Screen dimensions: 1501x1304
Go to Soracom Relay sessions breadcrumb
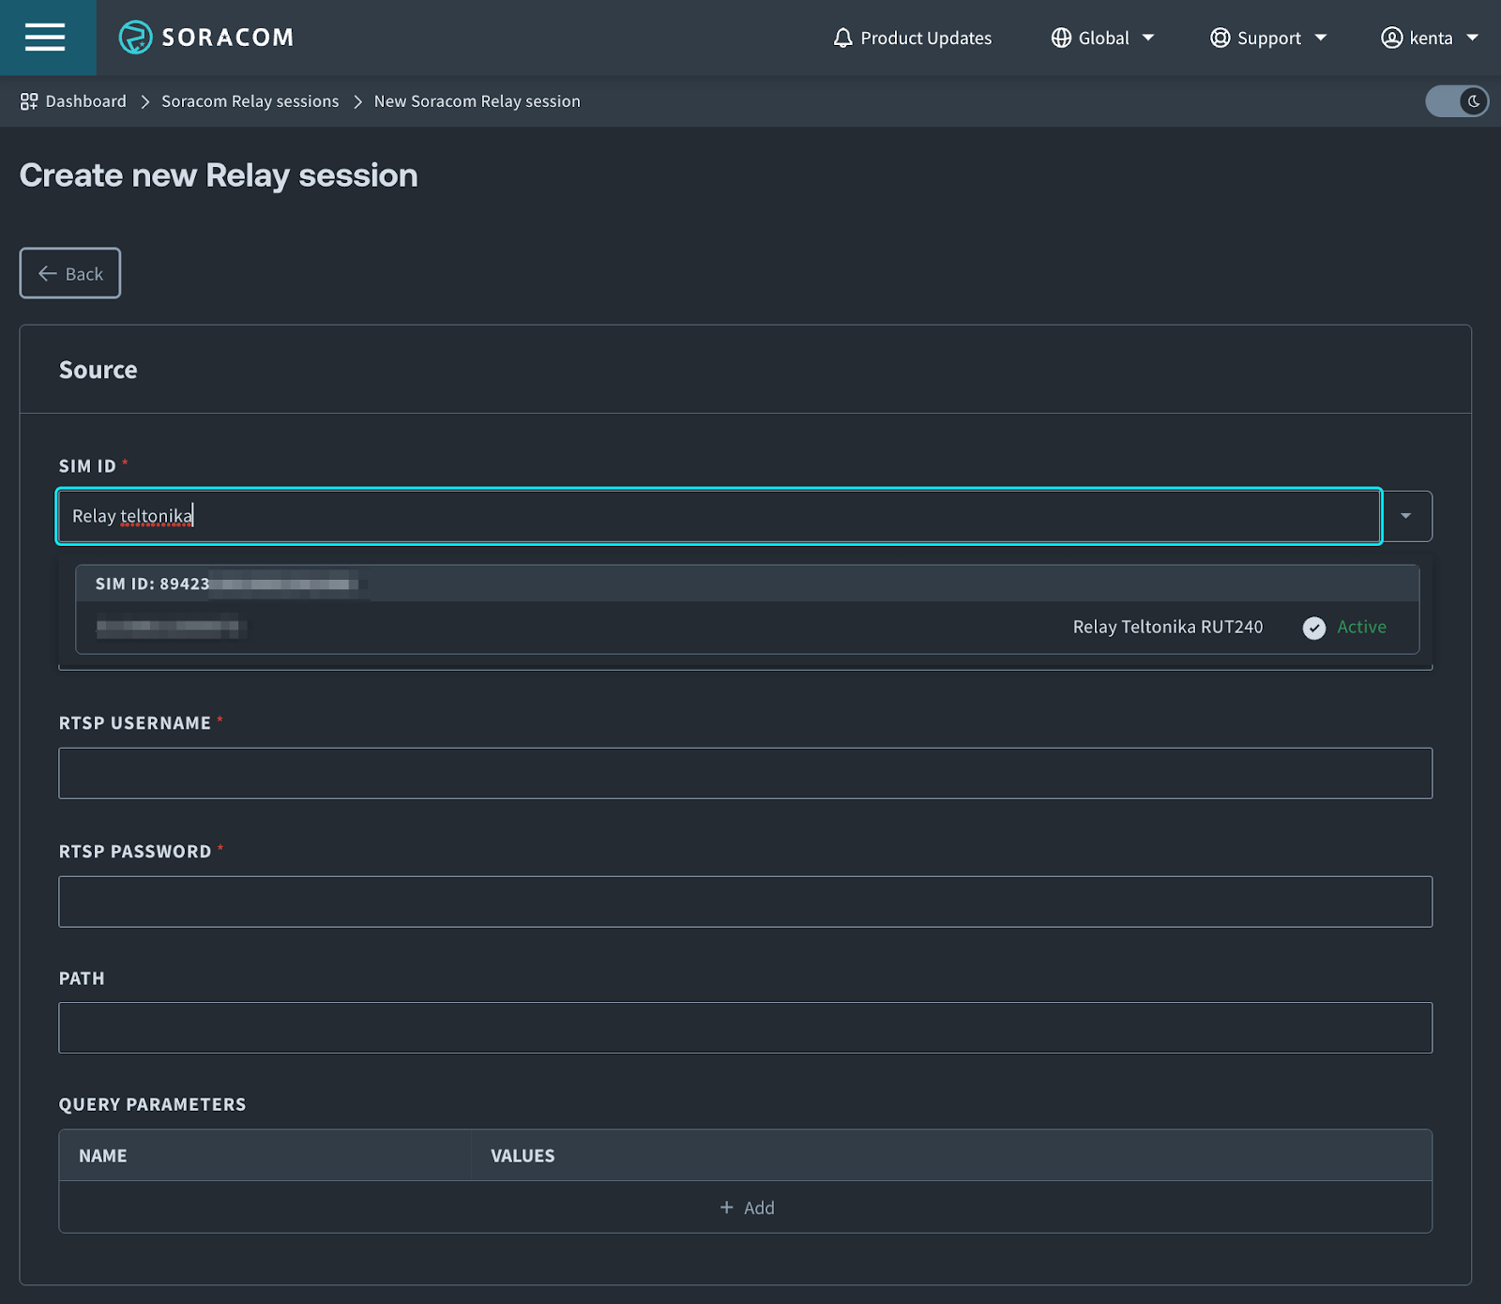tap(250, 101)
